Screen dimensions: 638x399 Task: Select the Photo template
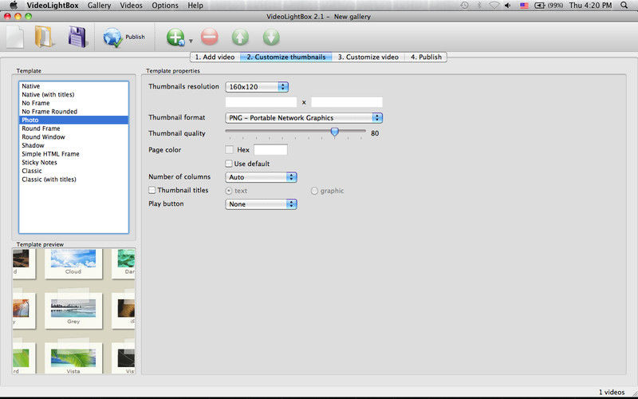73,120
